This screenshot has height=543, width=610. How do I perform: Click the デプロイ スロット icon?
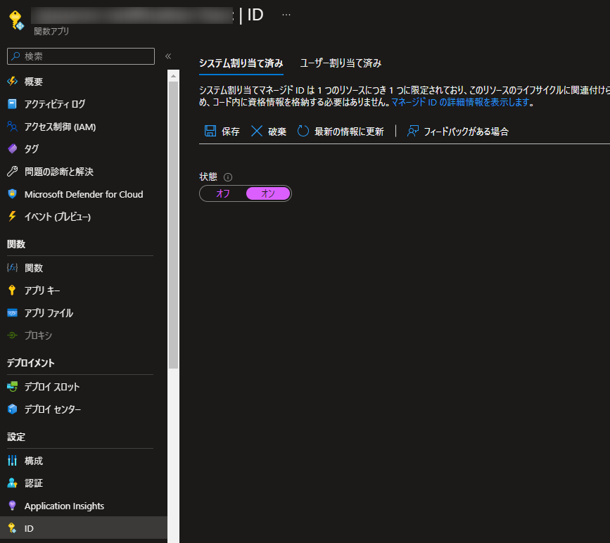coord(13,387)
